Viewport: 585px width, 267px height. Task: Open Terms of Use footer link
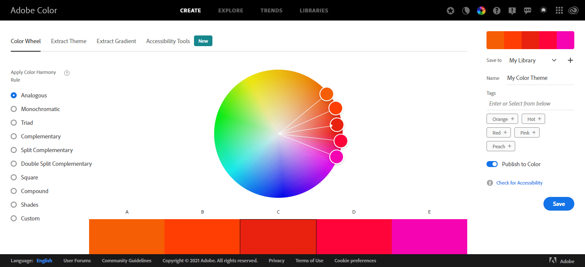[x=309, y=261]
